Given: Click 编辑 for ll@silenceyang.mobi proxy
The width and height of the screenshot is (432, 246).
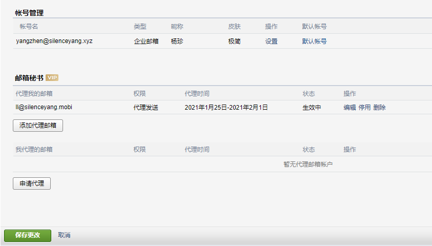Looking at the screenshot, I should [x=349, y=108].
